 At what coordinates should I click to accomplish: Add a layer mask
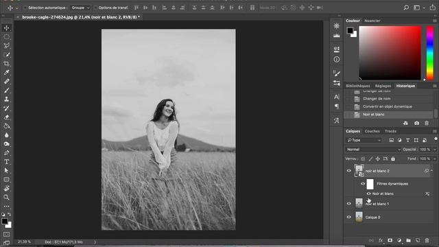[x=390, y=241]
